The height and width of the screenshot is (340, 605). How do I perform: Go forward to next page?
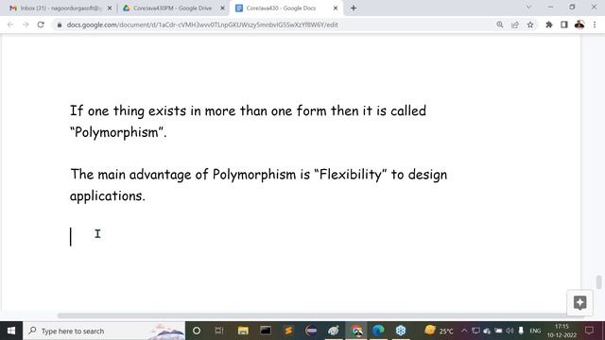tap(26, 25)
